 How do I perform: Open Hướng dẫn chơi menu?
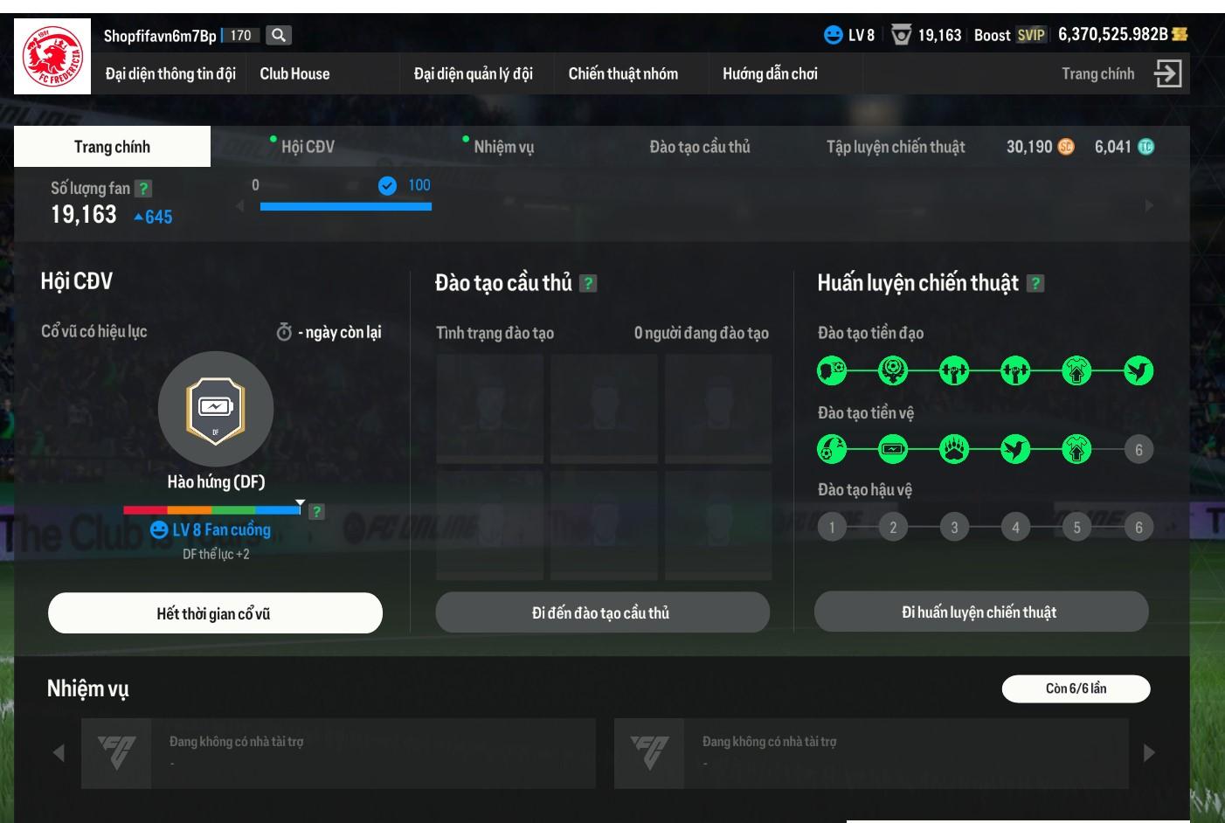770,73
